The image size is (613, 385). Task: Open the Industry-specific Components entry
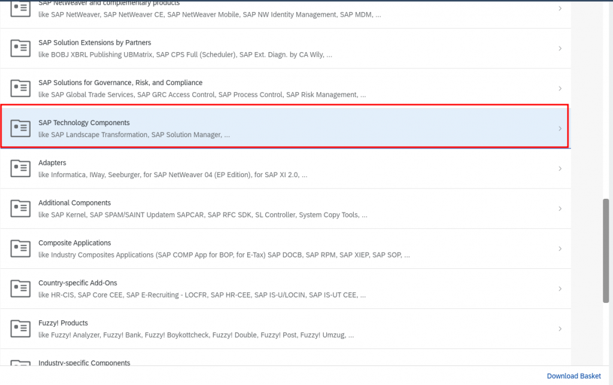pos(84,362)
